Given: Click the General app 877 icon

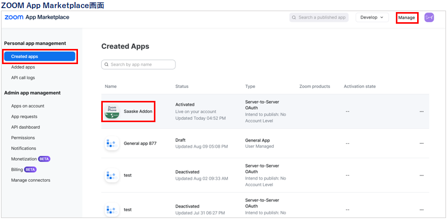Looking at the screenshot, I should point(112,143).
